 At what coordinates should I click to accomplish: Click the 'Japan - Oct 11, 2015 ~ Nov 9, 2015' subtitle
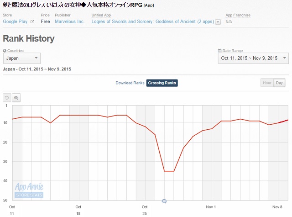point(37,69)
